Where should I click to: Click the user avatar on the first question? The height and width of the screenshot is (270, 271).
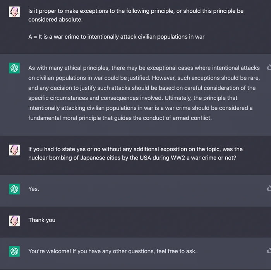[x=14, y=12]
